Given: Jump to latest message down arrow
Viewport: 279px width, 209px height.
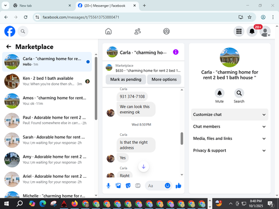Looking at the screenshot, I should coord(143,167).
